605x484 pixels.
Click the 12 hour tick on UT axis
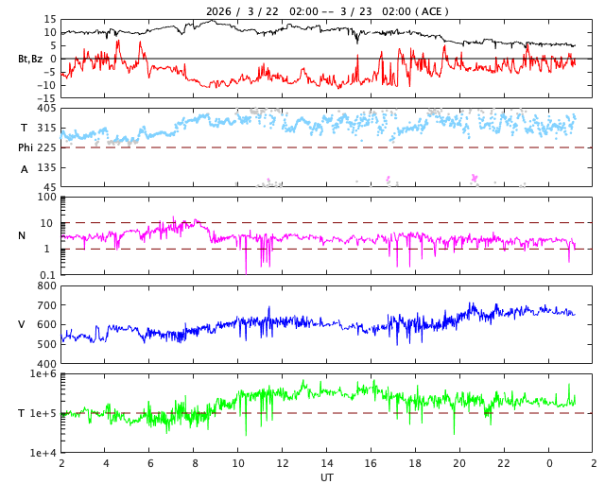click(283, 463)
